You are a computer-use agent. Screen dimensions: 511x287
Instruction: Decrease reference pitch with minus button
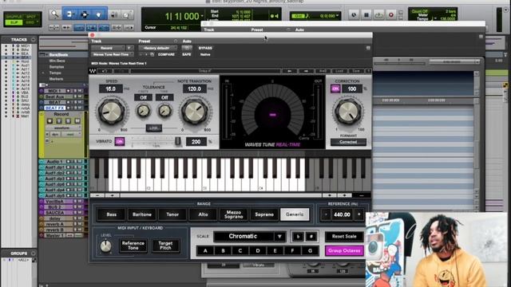pyautogui.click(x=326, y=214)
